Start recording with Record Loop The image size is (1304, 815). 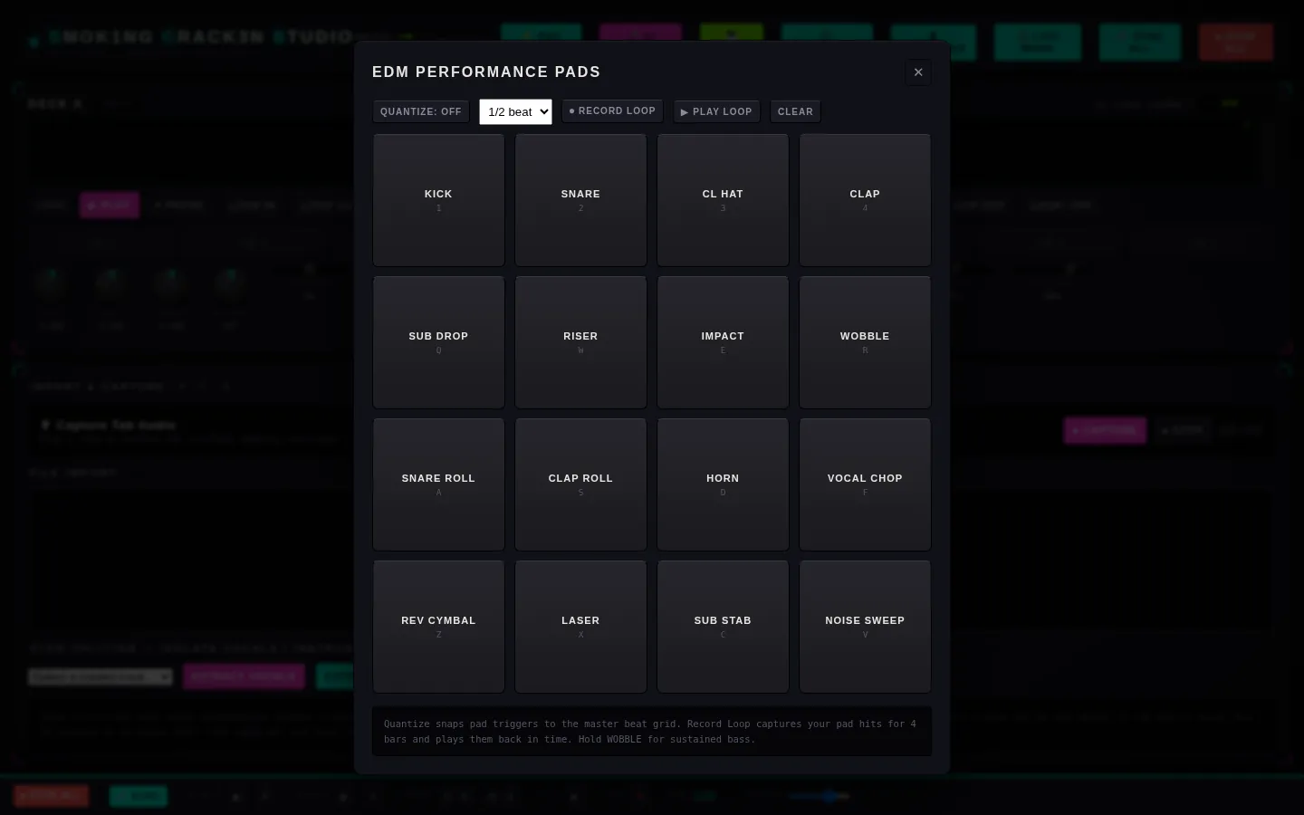[612, 110]
